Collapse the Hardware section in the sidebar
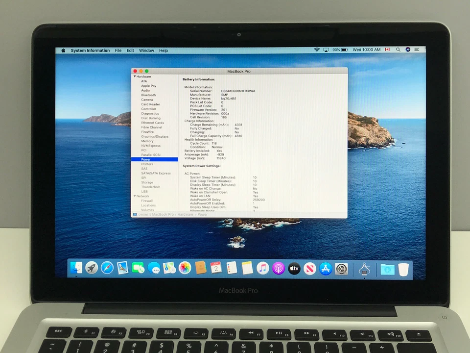 135,76
